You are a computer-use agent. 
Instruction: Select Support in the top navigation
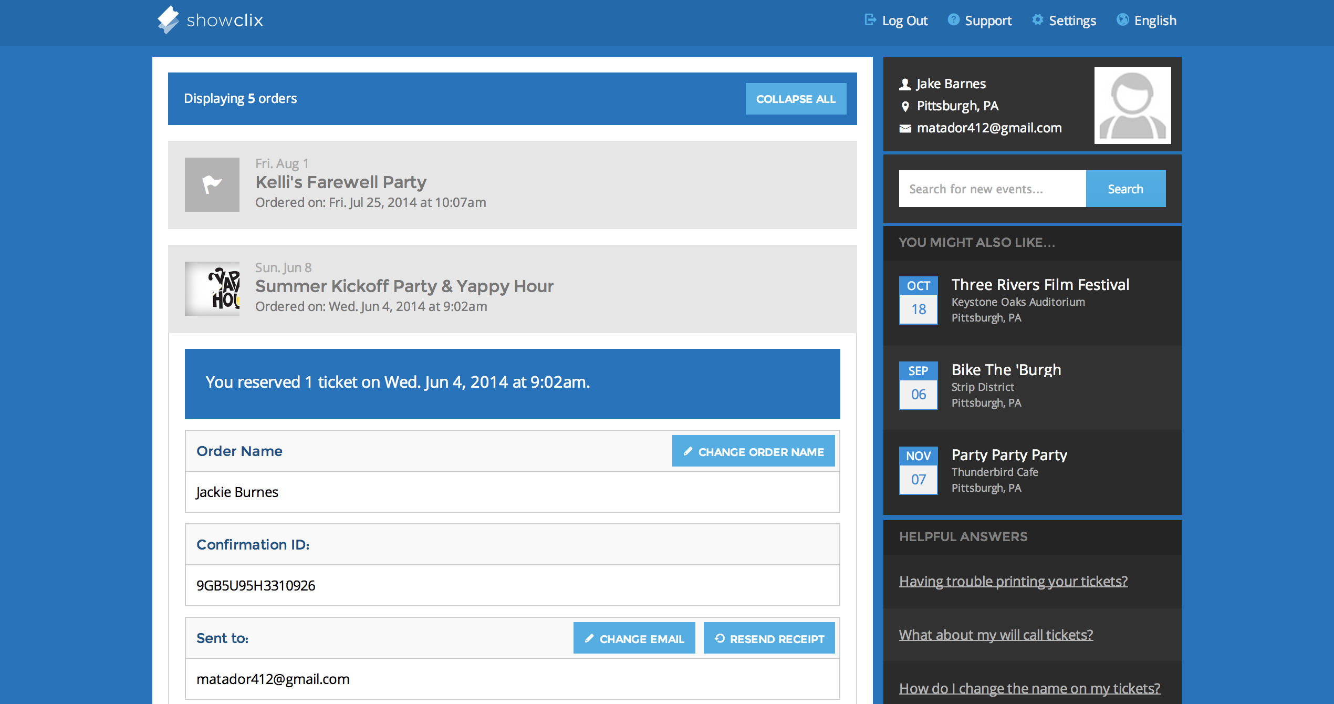tap(988, 20)
